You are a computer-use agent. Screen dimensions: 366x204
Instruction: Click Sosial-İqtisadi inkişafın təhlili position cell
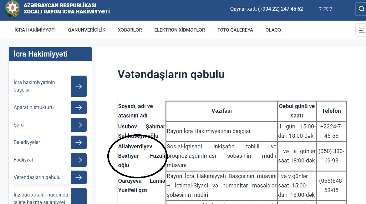[x=221, y=156]
